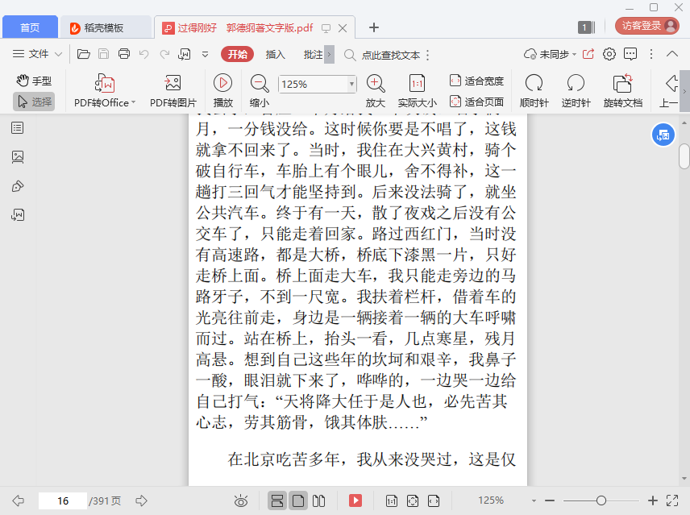
Task: Enable continuous scroll page mode
Action: (277, 500)
